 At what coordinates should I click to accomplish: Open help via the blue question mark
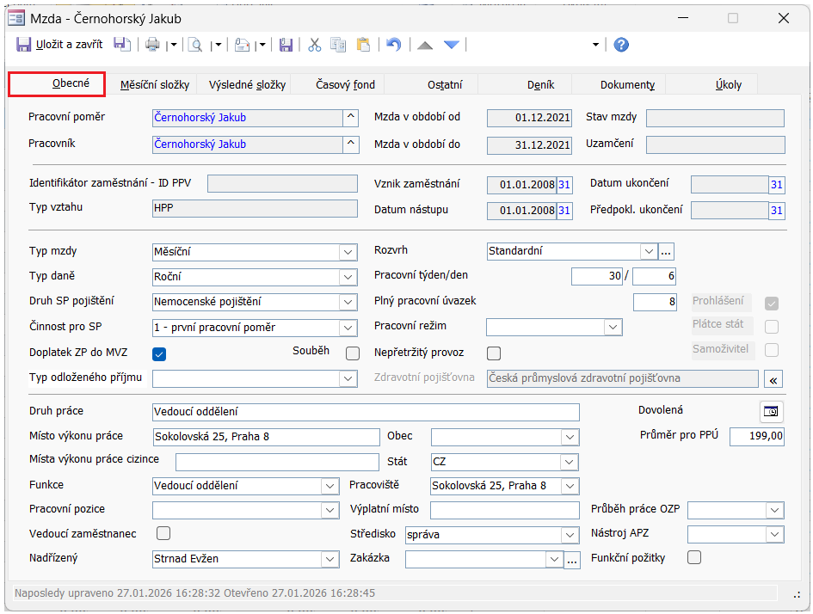[621, 45]
